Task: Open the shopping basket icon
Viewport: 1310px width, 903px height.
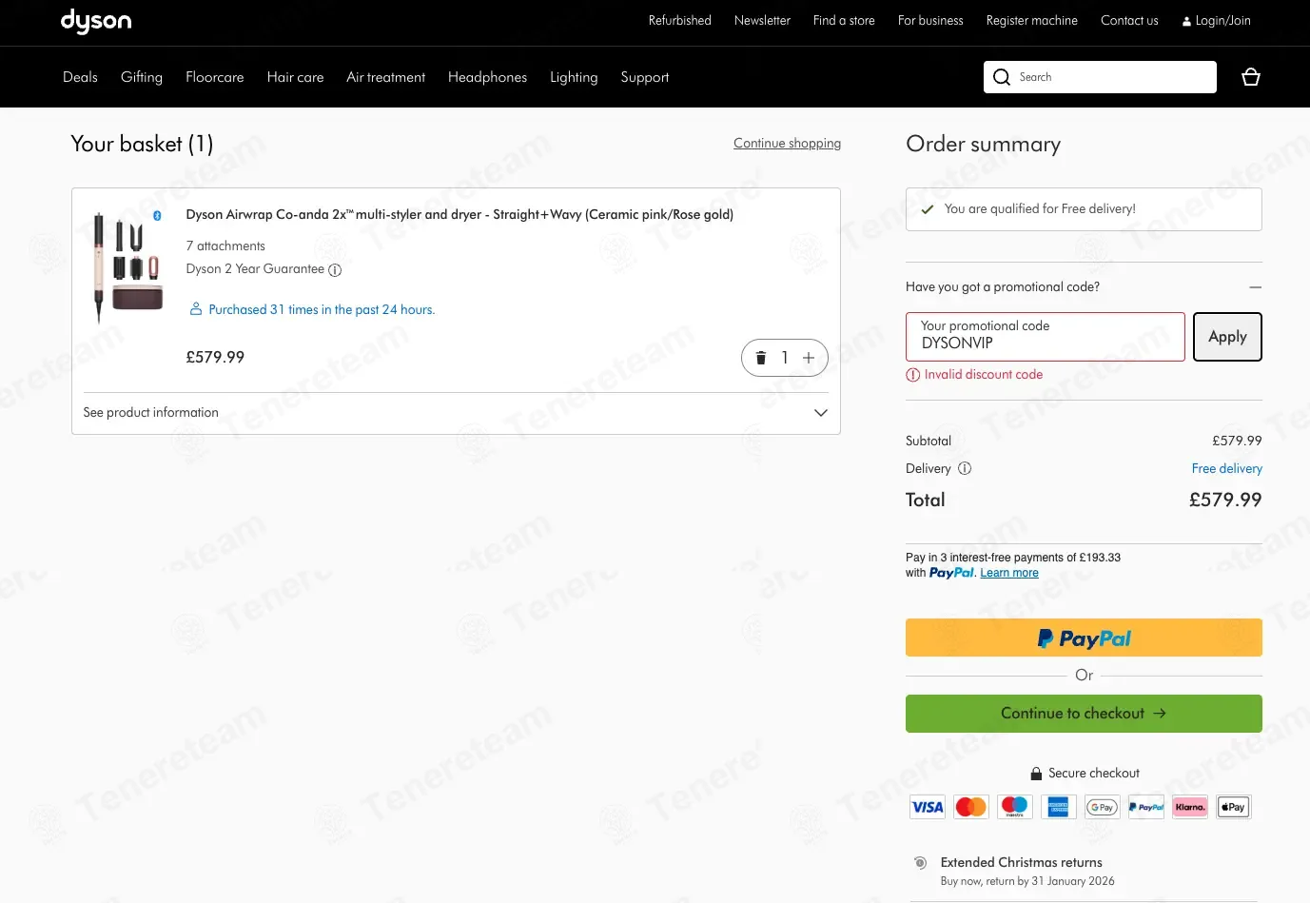Action: coord(1251,77)
